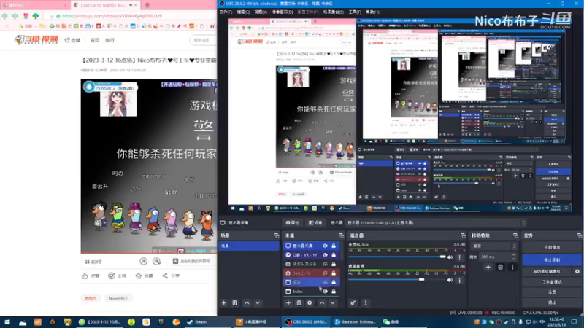Open the 工具 menu in OBS

click(355, 12)
